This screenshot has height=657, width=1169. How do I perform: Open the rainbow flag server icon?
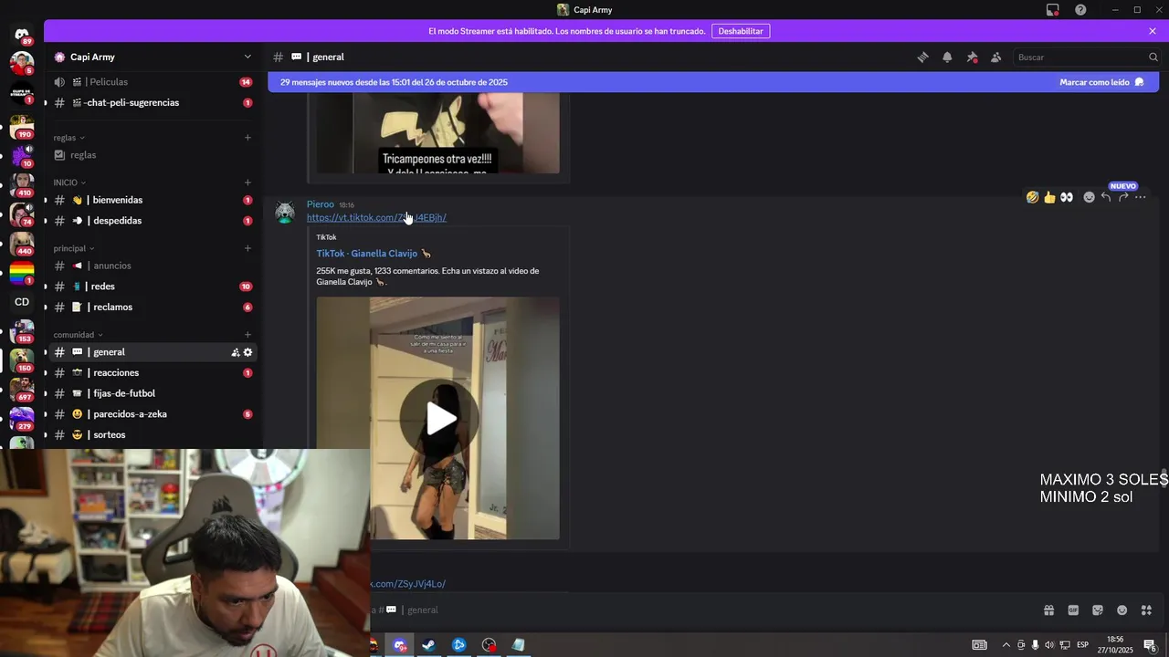[x=22, y=273]
